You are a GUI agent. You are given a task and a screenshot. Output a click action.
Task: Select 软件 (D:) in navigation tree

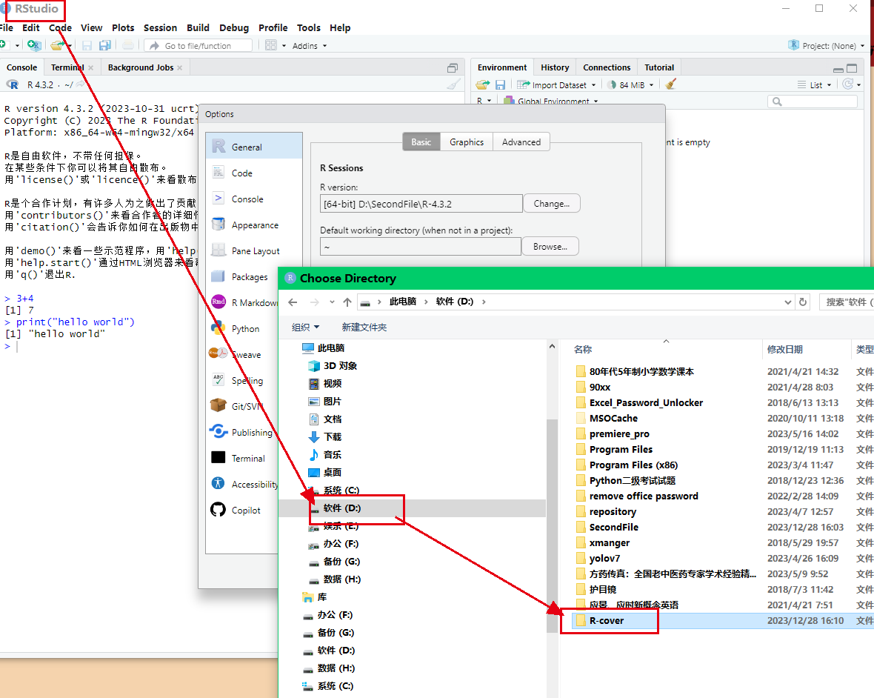click(x=341, y=508)
